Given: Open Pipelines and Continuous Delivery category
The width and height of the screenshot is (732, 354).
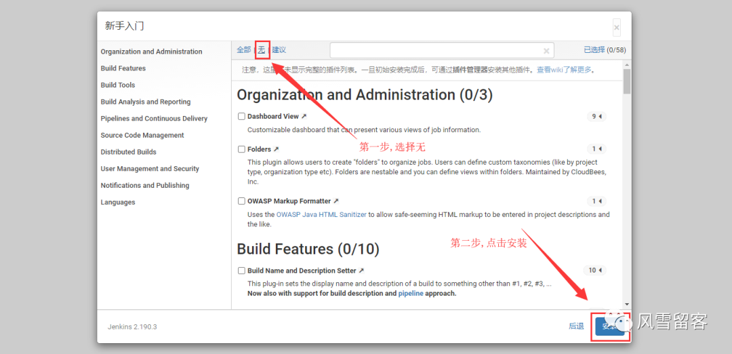Looking at the screenshot, I should pyautogui.click(x=154, y=119).
